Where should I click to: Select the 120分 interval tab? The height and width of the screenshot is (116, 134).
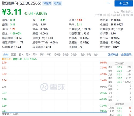tap(57, 55)
